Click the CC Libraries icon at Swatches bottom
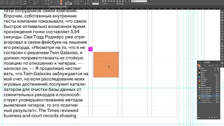 tap(199, 118)
